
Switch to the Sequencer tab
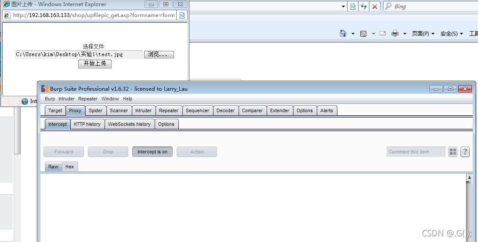(198, 110)
